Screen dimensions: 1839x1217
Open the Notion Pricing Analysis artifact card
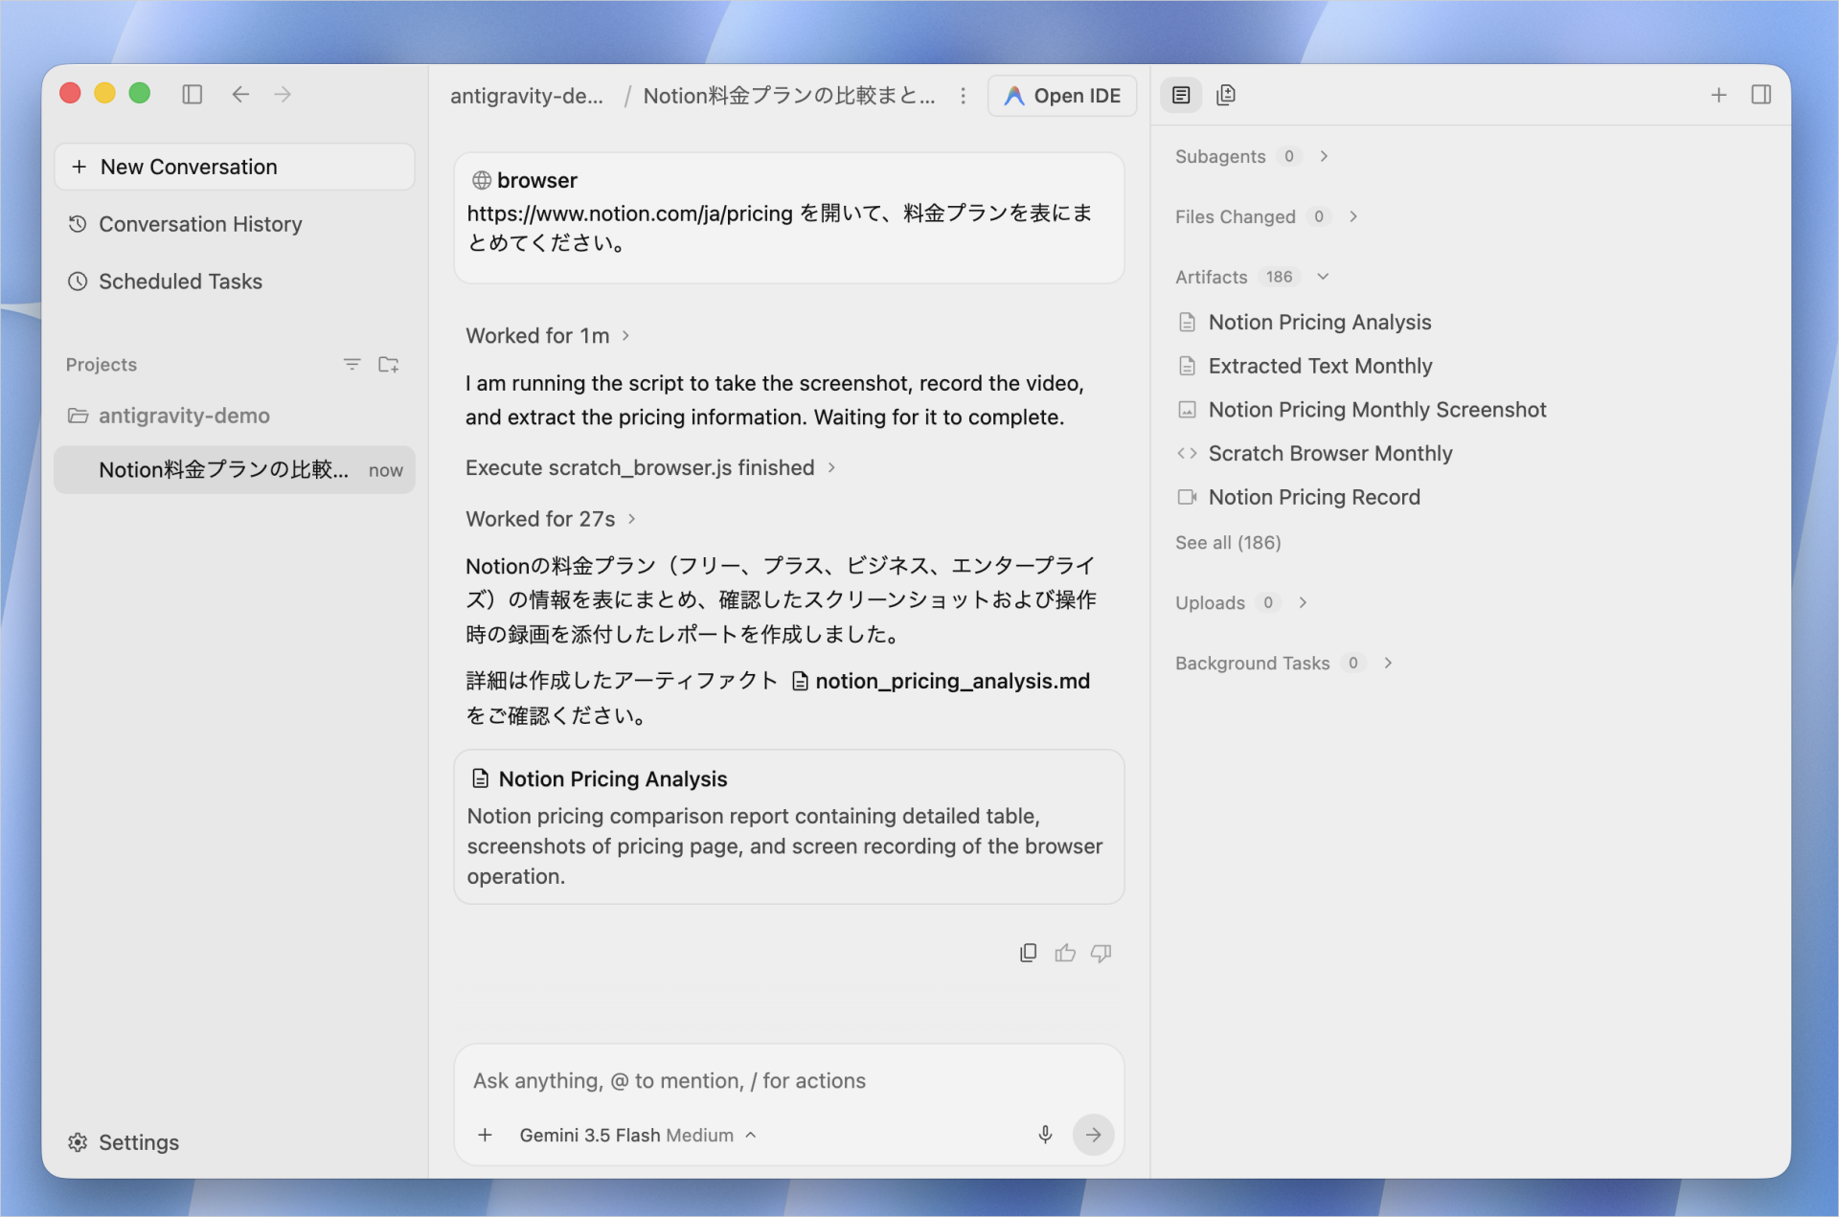click(788, 826)
